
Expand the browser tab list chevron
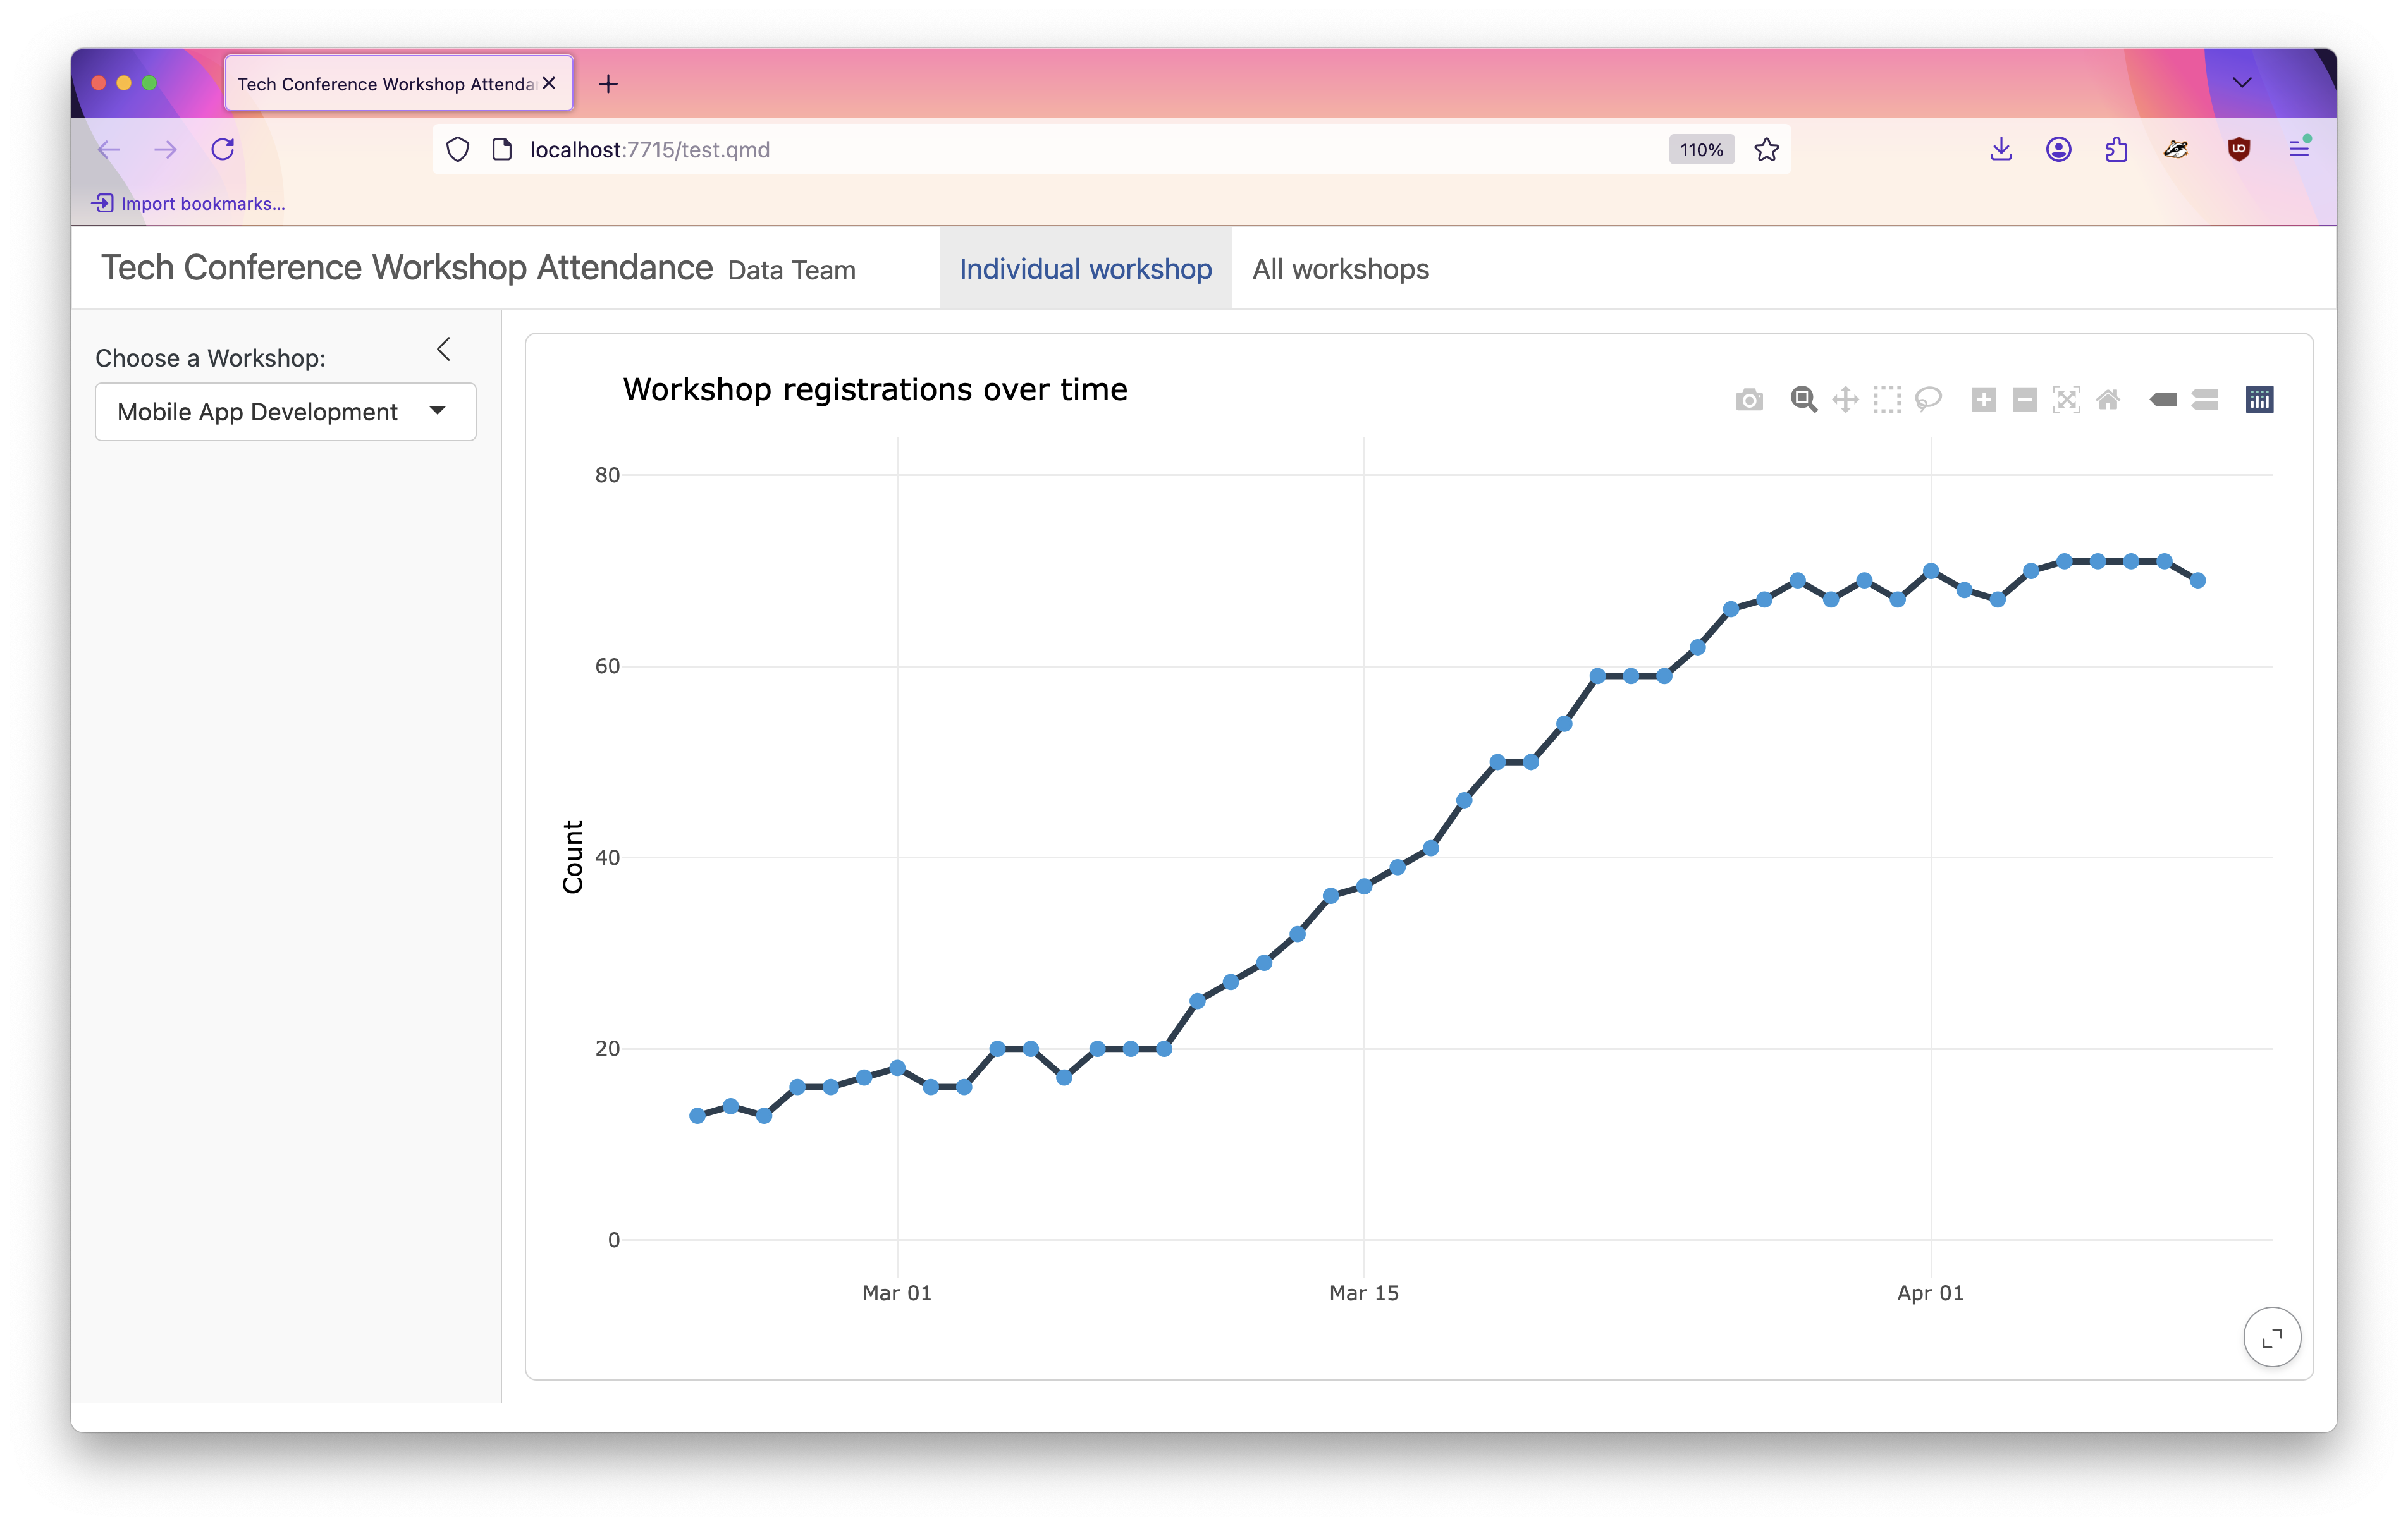click(2242, 83)
